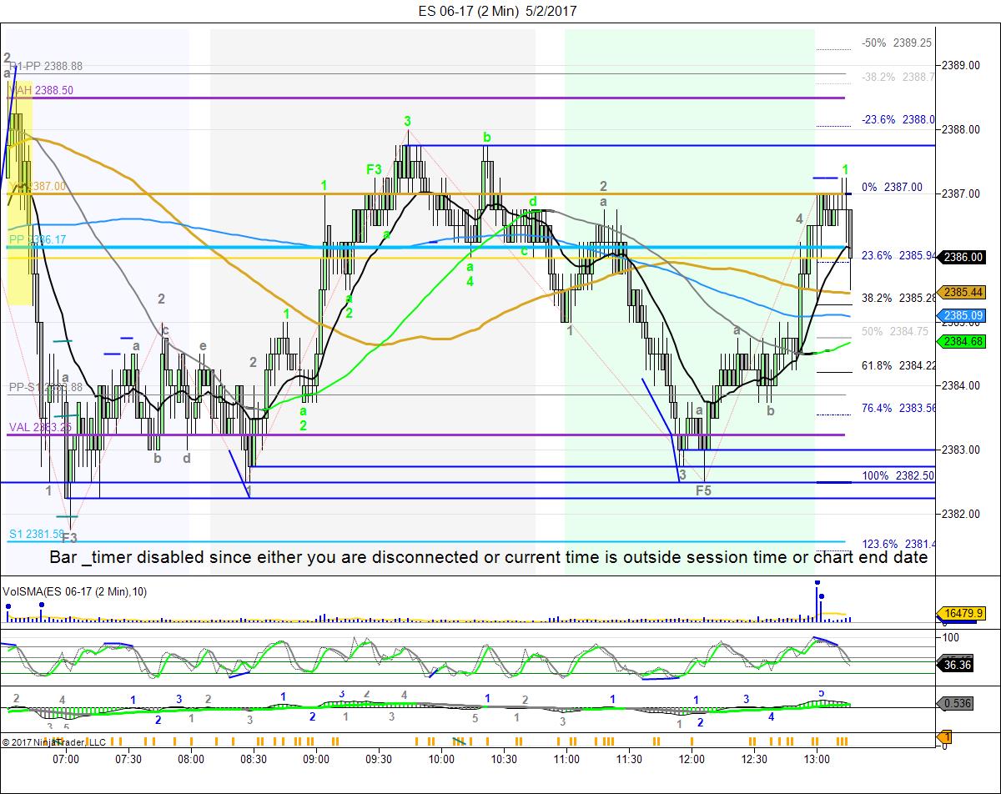Click the S1 2381.58 support label
1001x794 pixels.
pyautogui.click(x=38, y=534)
